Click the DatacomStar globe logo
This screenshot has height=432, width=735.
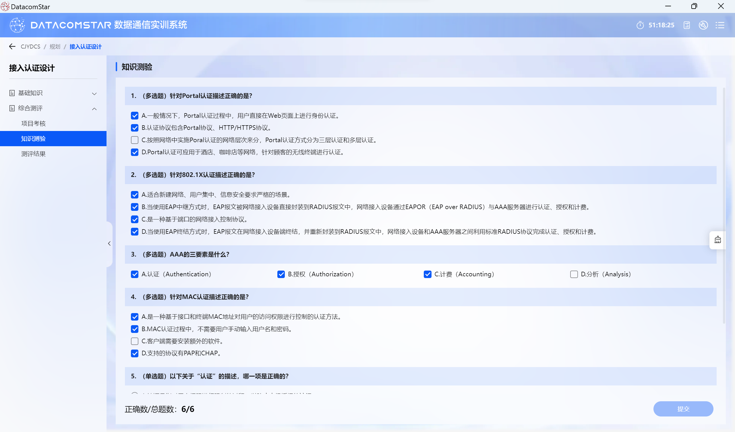point(17,25)
